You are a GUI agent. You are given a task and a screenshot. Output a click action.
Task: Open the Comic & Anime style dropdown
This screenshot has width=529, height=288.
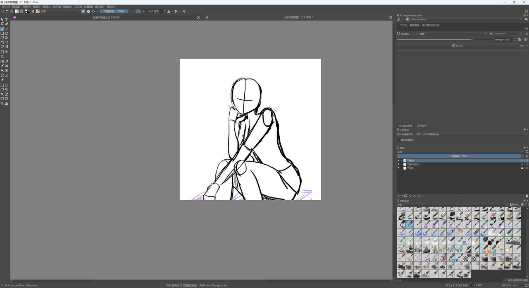tap(463, 19)
